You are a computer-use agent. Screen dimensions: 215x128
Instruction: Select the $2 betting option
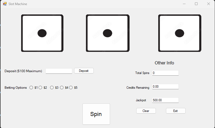pyautogui.click(x=40, y=88)
